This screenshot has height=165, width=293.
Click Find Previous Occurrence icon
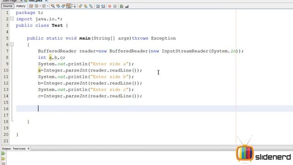pos(58,6)
